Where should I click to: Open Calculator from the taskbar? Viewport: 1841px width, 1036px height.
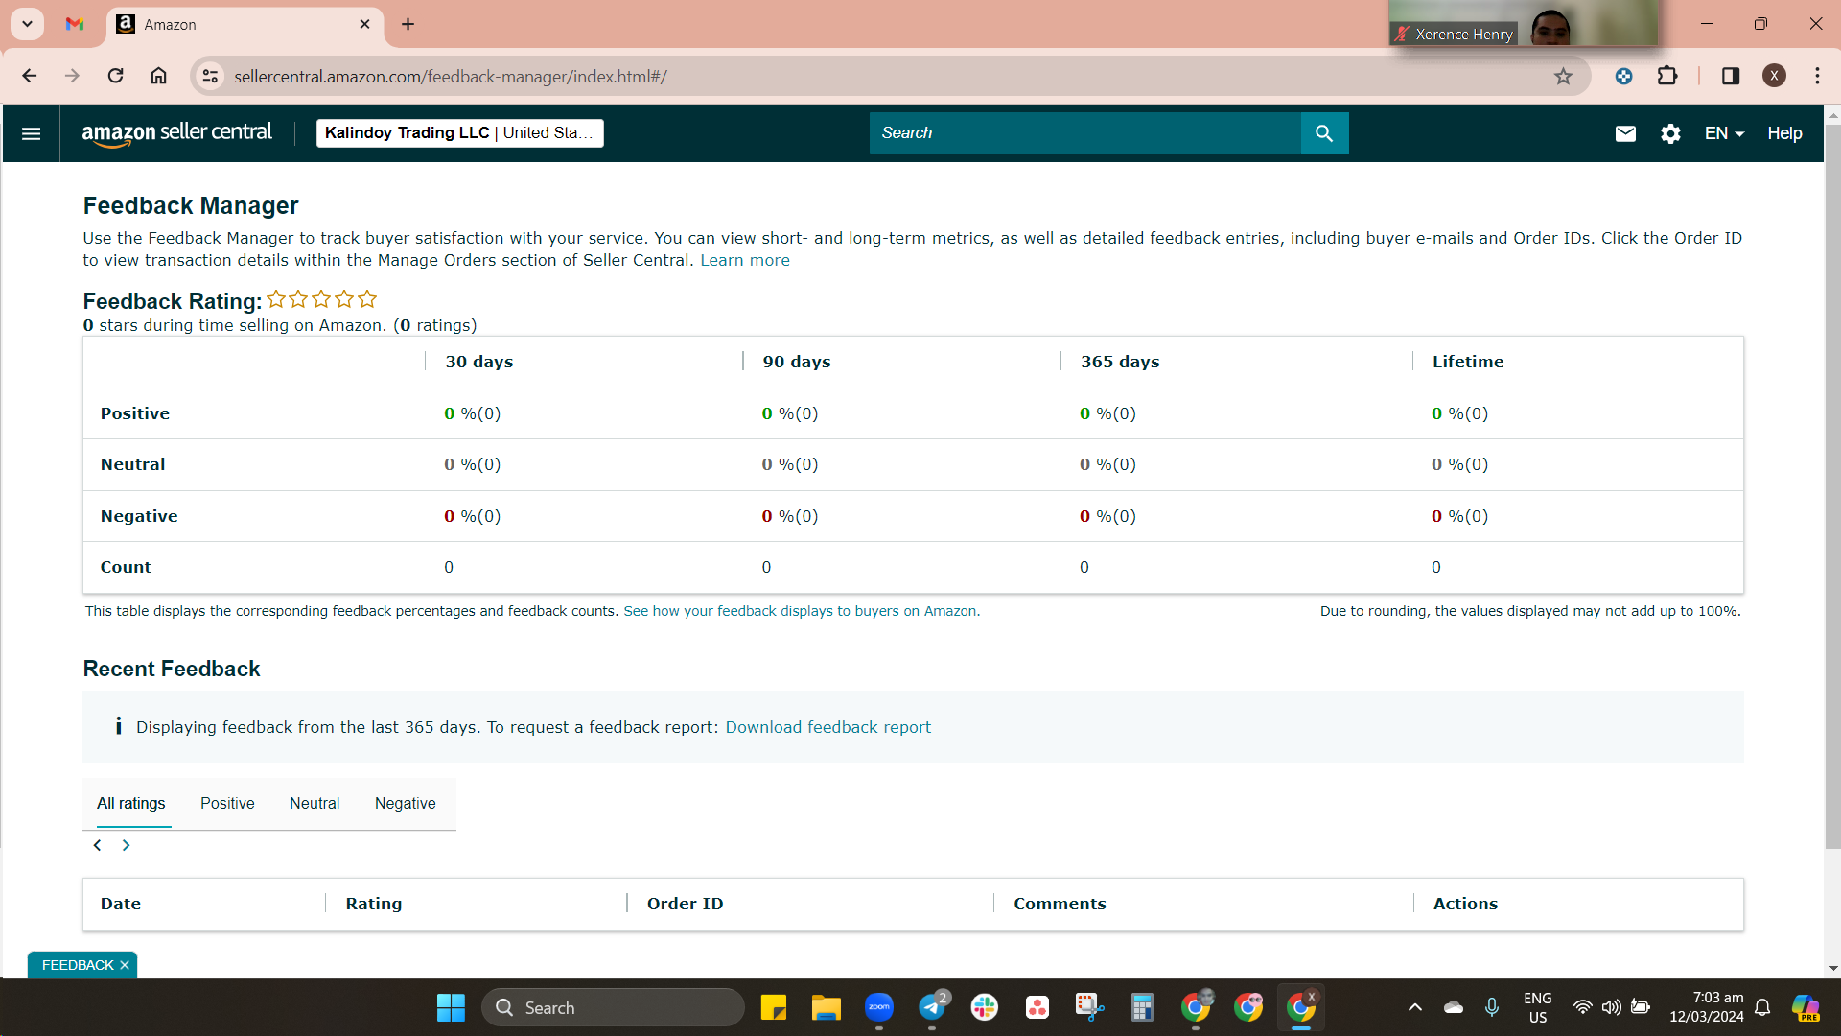coord(1142,1007)
